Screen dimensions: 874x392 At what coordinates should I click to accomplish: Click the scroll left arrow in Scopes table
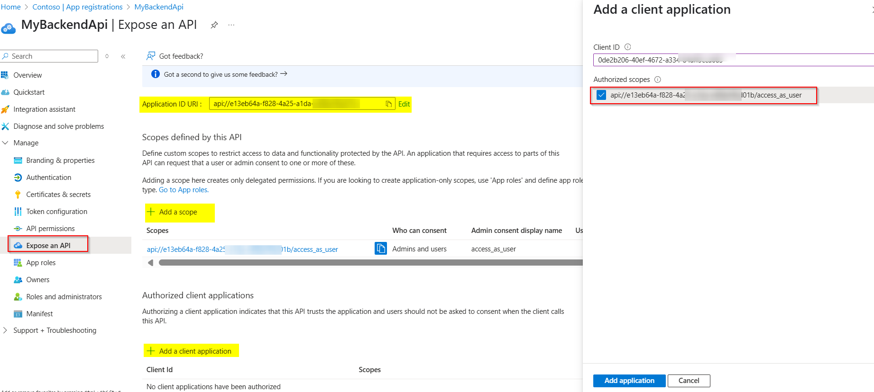(x=150, y=263)
